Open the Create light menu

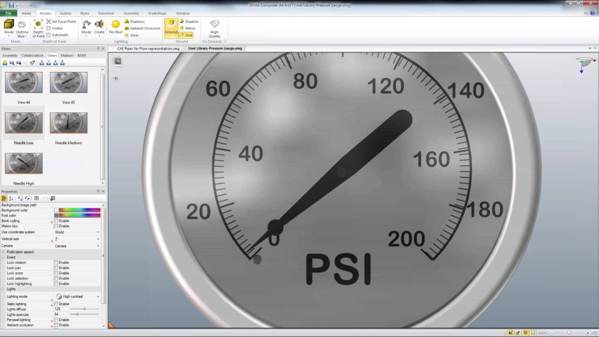pos(99,28)
